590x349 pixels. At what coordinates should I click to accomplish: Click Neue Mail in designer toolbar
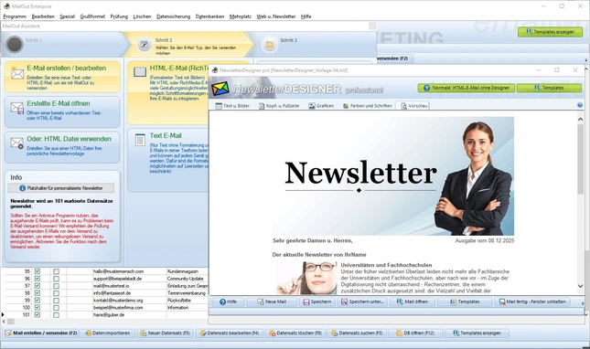272,301
